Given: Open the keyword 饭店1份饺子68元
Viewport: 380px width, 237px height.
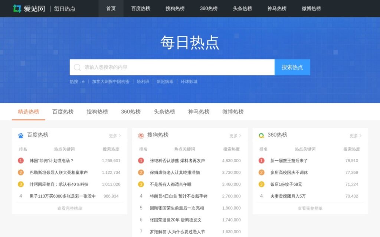Looking at the screenshot, I should [x=286, y=184].
